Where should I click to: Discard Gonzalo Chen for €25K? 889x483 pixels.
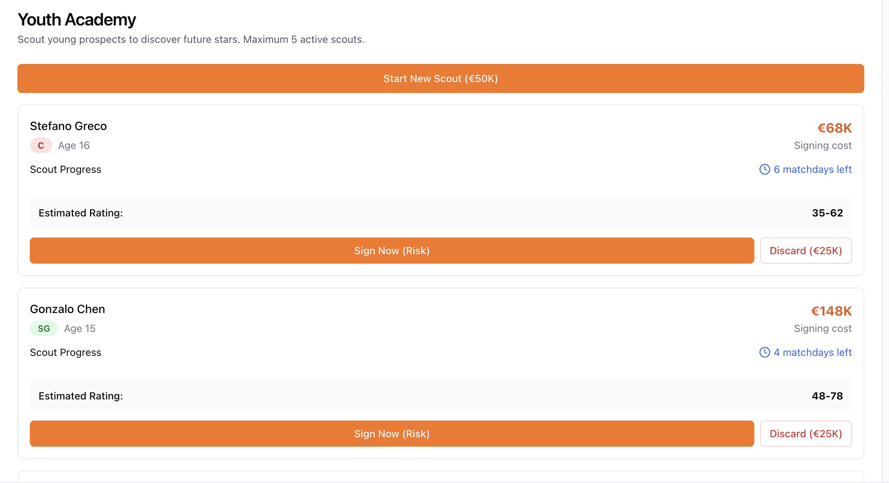click(x=805, y=434)
